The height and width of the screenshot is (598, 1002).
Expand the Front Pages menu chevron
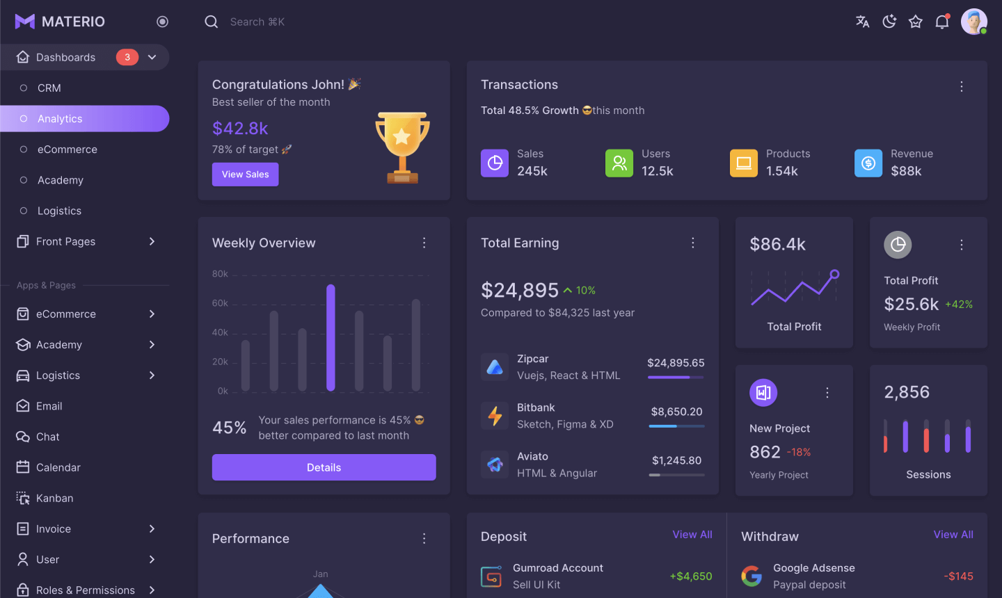click(152, 241)
